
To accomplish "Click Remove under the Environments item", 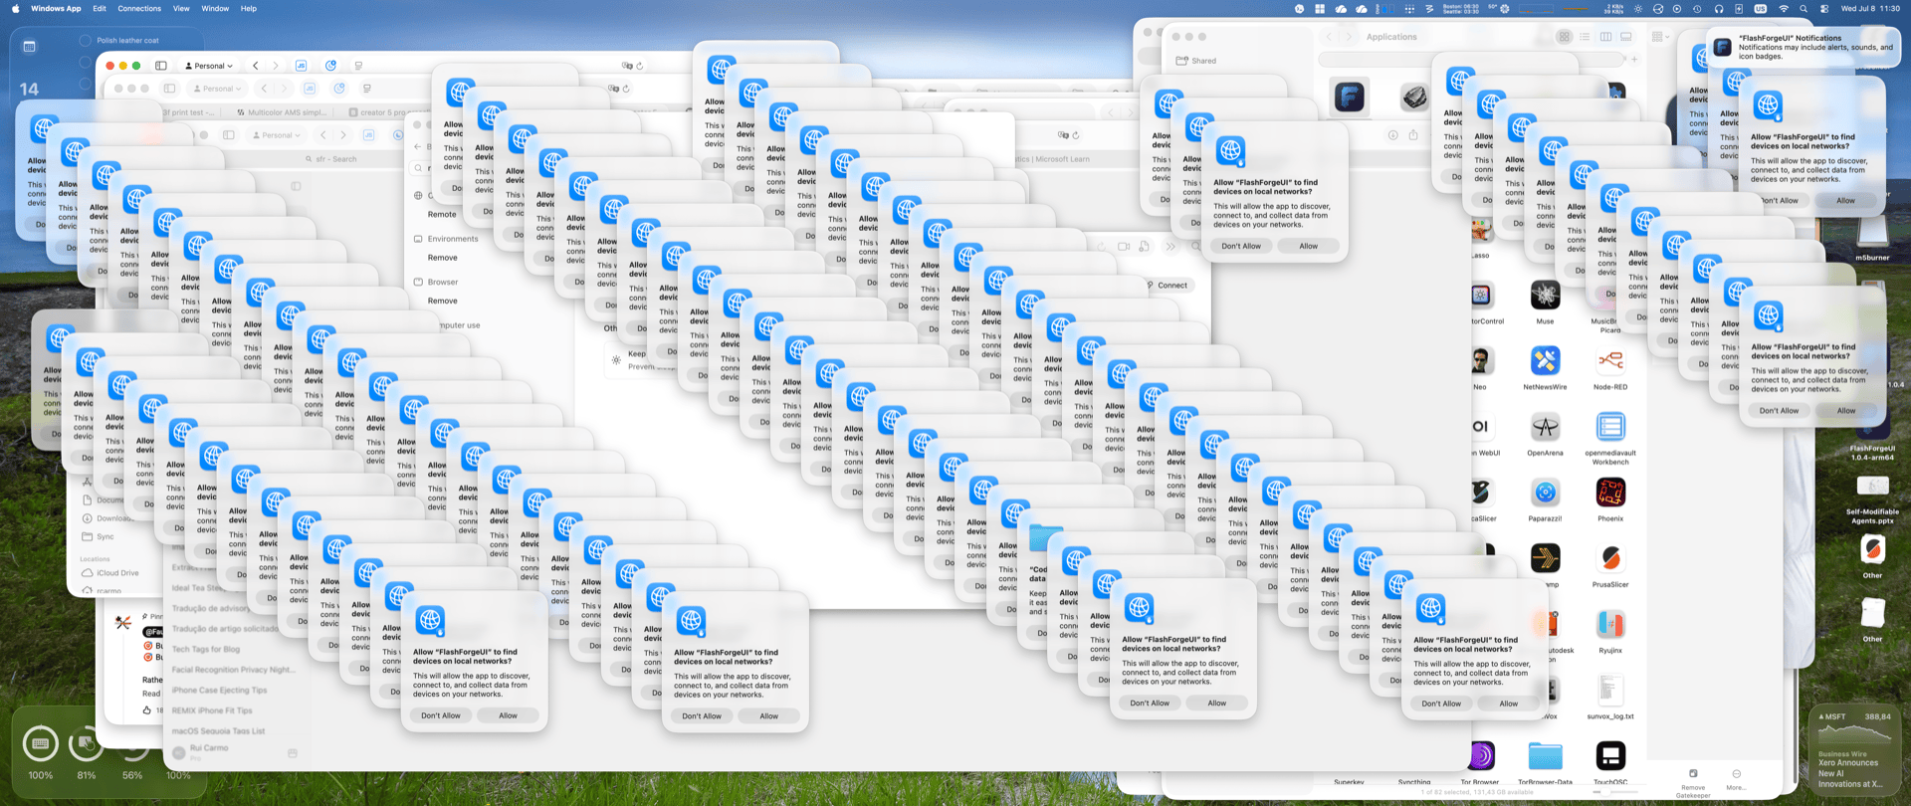I will [x=443, y=258].
